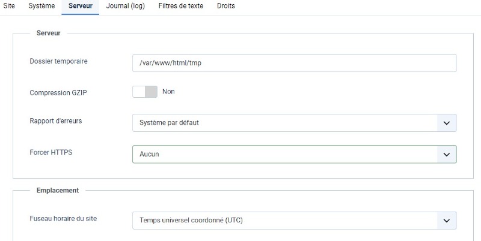The width and height of the screenshot is (481, 241).
Task: Switch to the Site tab
Action: [9, 6]
